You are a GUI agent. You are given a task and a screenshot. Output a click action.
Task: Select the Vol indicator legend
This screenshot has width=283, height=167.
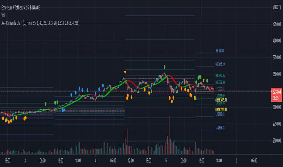tap(3, 15)
